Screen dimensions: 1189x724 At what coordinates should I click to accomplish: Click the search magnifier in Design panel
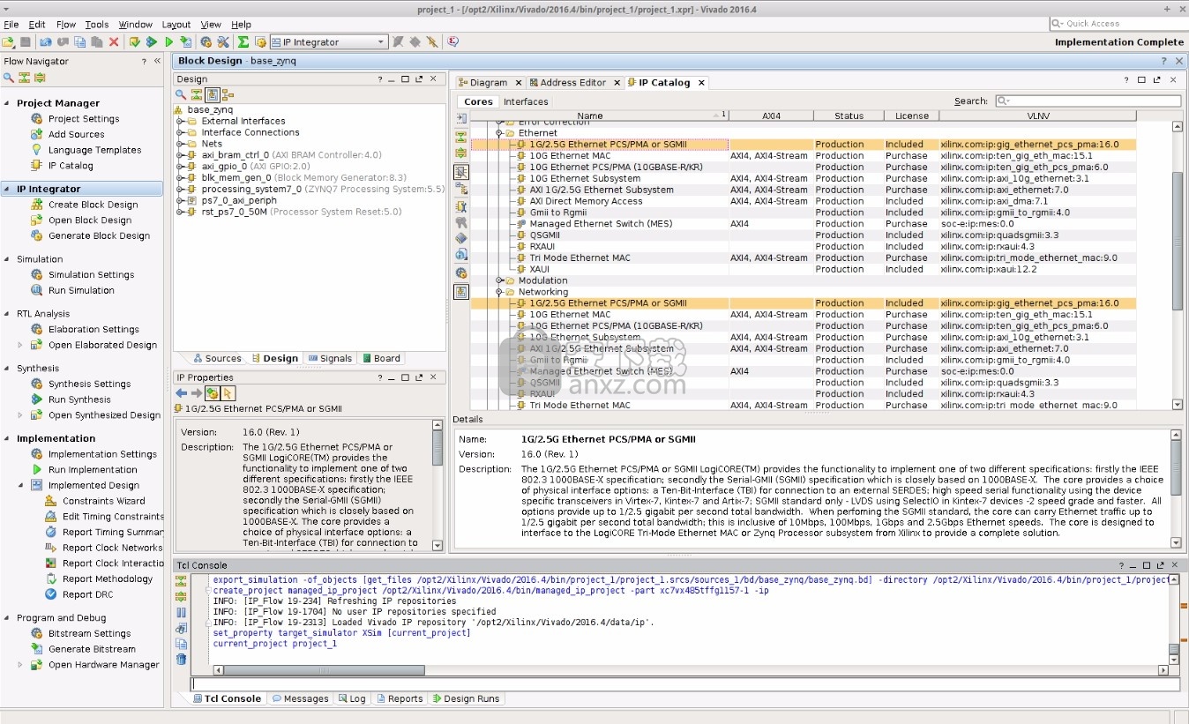pos(181,94)
